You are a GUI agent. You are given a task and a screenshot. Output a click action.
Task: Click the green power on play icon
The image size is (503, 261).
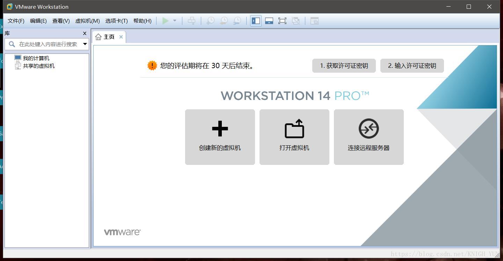(166, 21)
